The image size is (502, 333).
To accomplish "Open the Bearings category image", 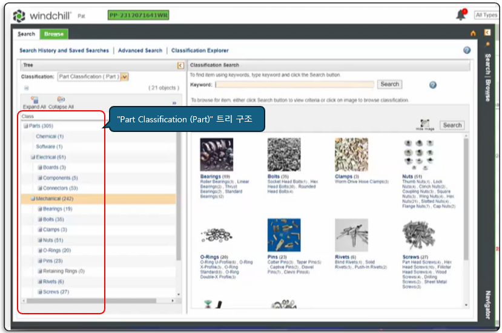I will pos(216,154).
